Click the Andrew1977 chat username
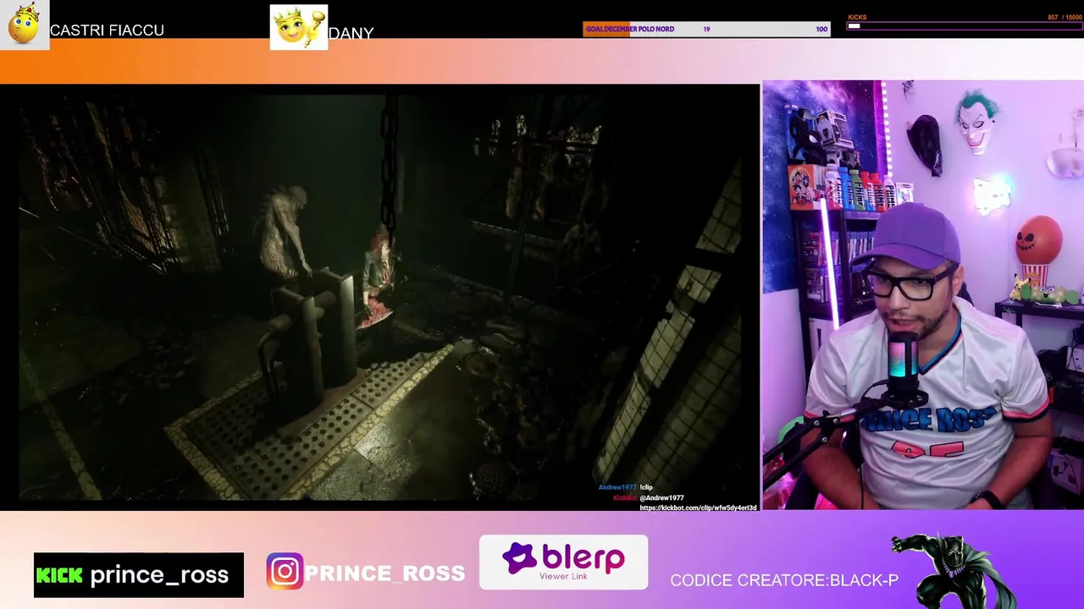This screenshot has width=1084, height=609. 617,487
